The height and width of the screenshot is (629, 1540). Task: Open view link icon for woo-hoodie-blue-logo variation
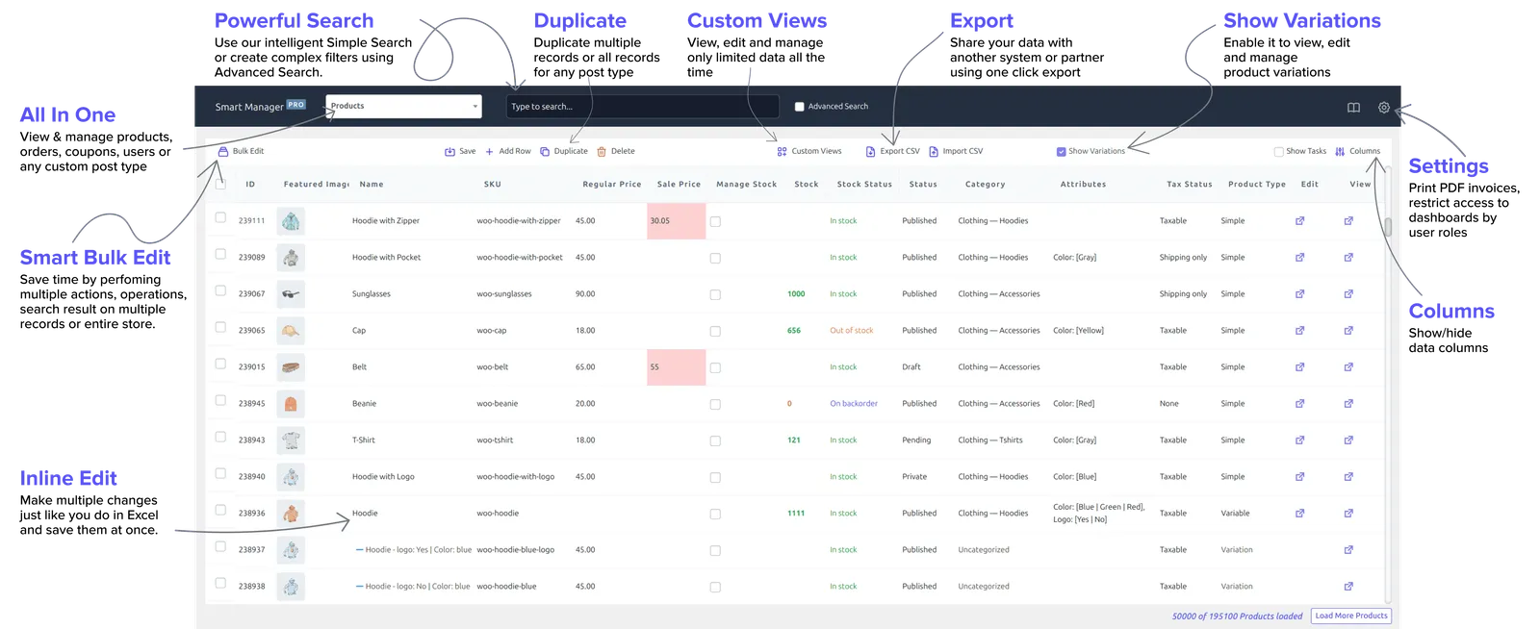(1348, 550)
